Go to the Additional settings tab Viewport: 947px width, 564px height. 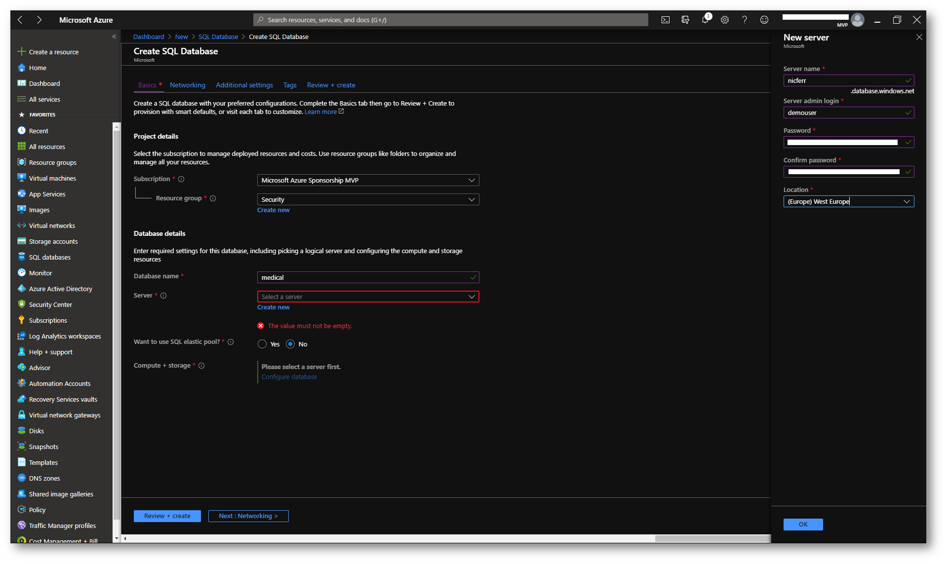[244, 85]
